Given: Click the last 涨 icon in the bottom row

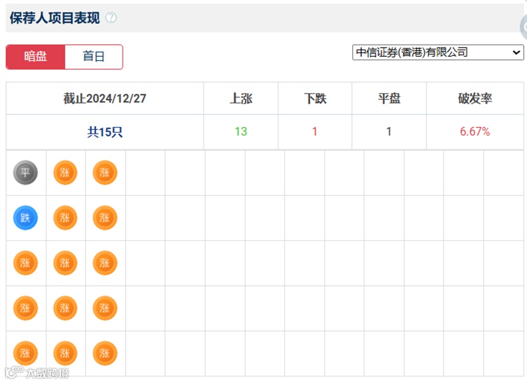Looking at the screenshot, I should coord(105,353).
